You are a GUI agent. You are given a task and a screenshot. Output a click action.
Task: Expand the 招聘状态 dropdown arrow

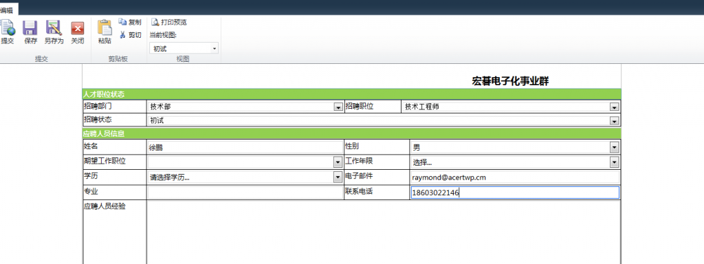pos(614,121)
